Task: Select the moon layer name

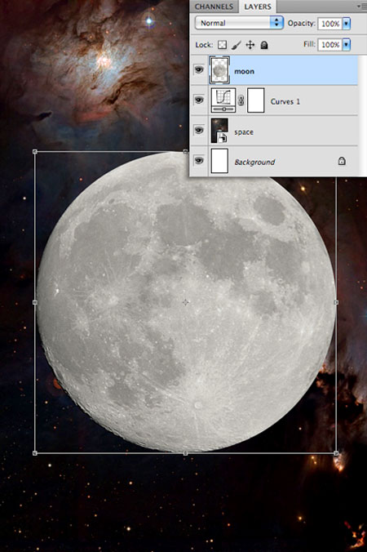Action: [245, 72]
